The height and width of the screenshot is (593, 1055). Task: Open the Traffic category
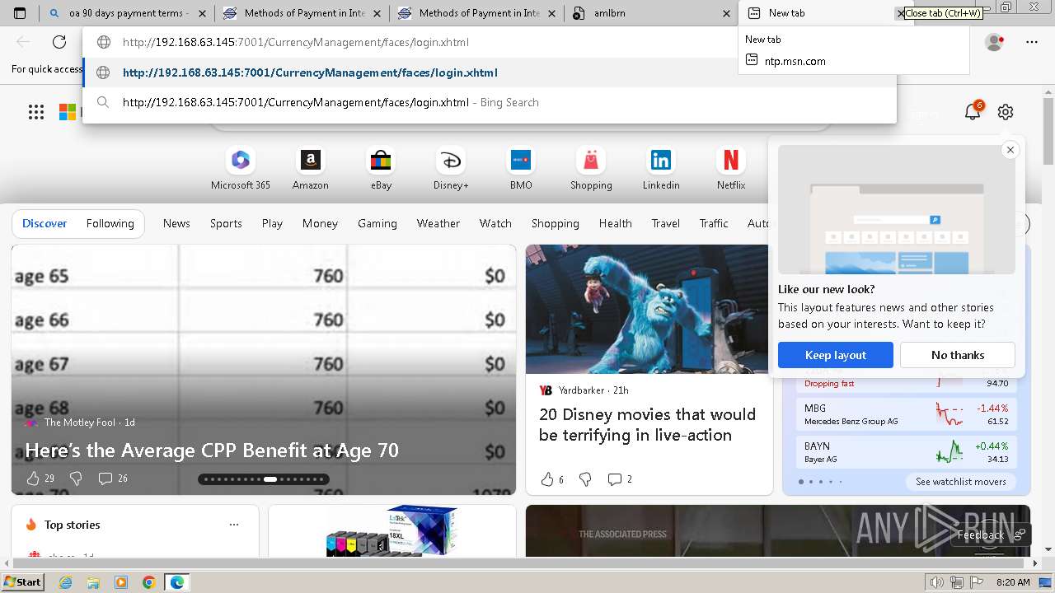[x=714, y=223]
